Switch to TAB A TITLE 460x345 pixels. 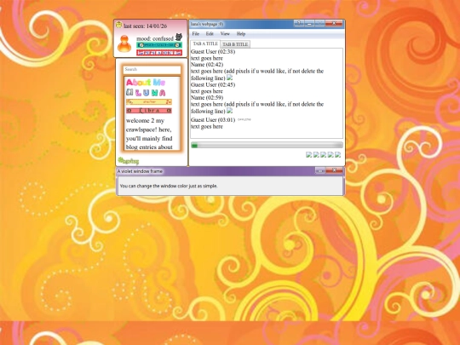(x=205, y=43)
